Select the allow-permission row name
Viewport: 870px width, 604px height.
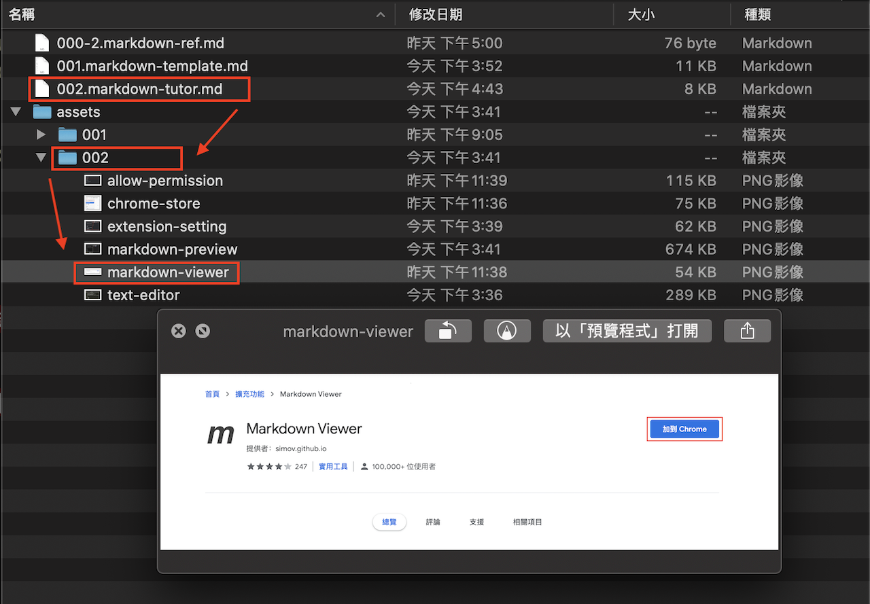[x=165, y=181]
